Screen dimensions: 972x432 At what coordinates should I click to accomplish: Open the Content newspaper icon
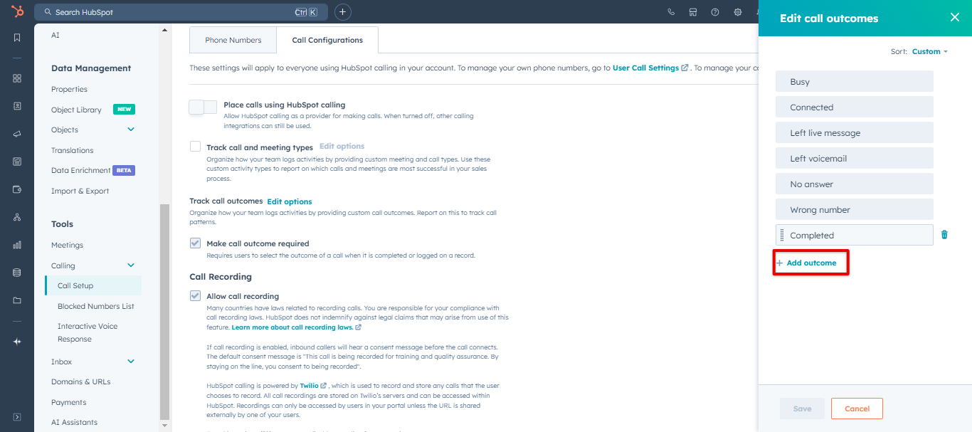pos(17,162)
